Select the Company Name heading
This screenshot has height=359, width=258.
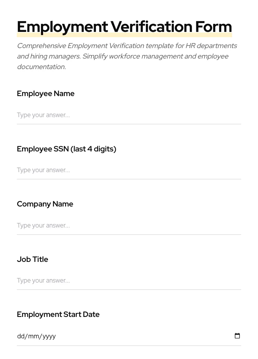point(45,204)
